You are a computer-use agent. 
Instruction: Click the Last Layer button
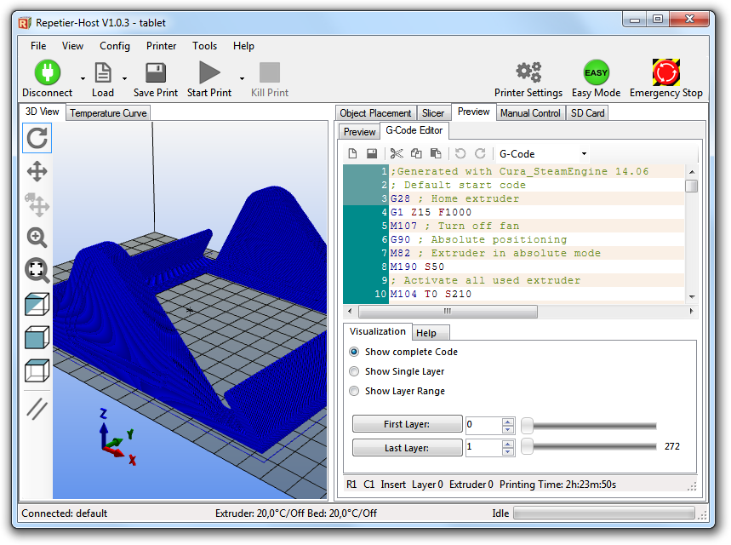[407, 447]
